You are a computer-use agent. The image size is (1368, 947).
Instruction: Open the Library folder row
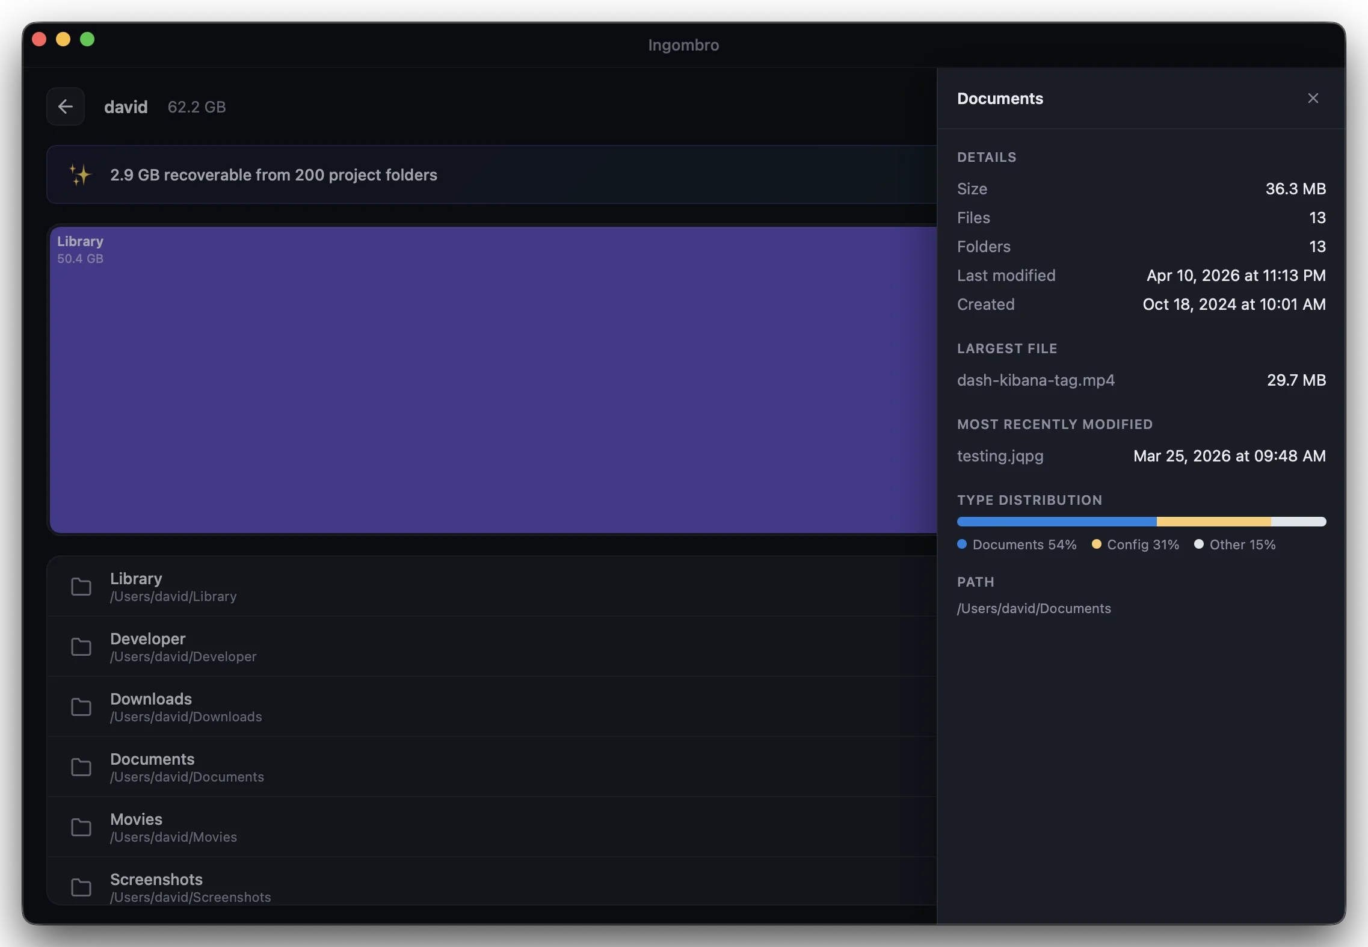pos(491,587)
